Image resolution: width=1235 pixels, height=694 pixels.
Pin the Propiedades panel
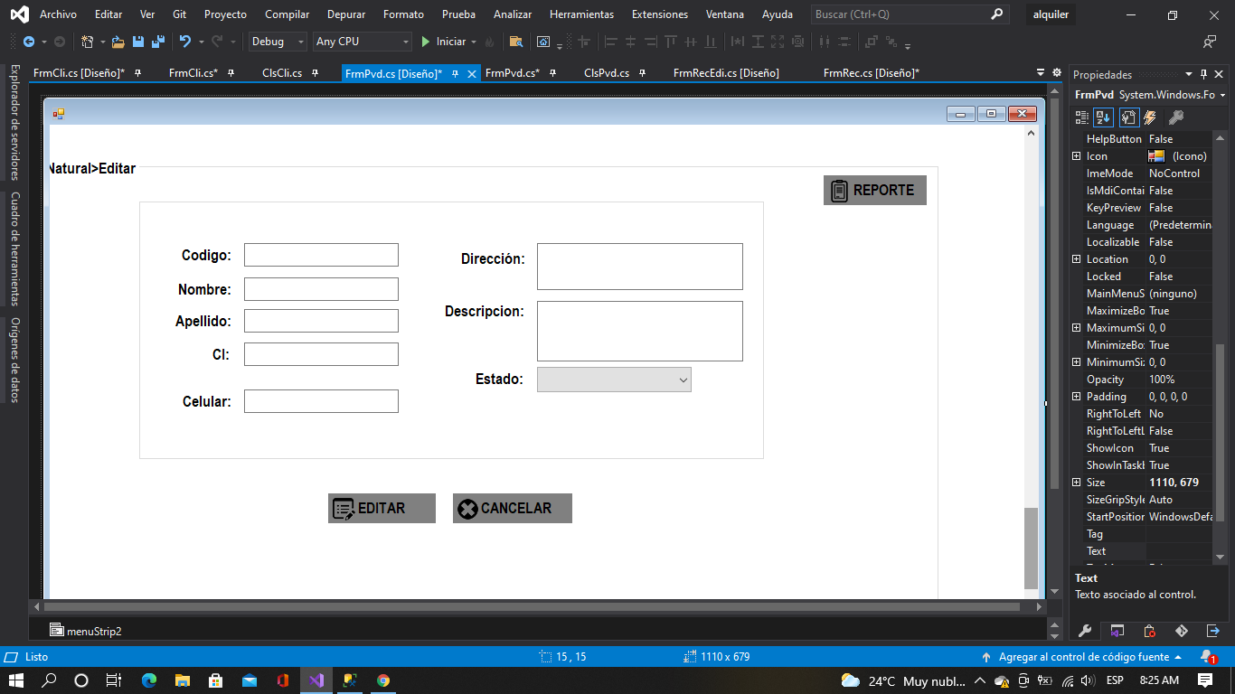1203,74
